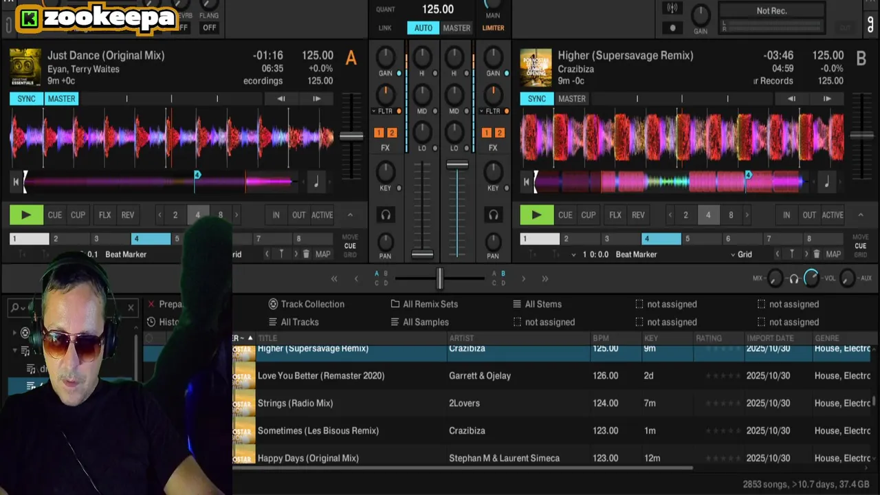Nudge tempo forward on Deck A
880x495 pixels.
[316, 99]
